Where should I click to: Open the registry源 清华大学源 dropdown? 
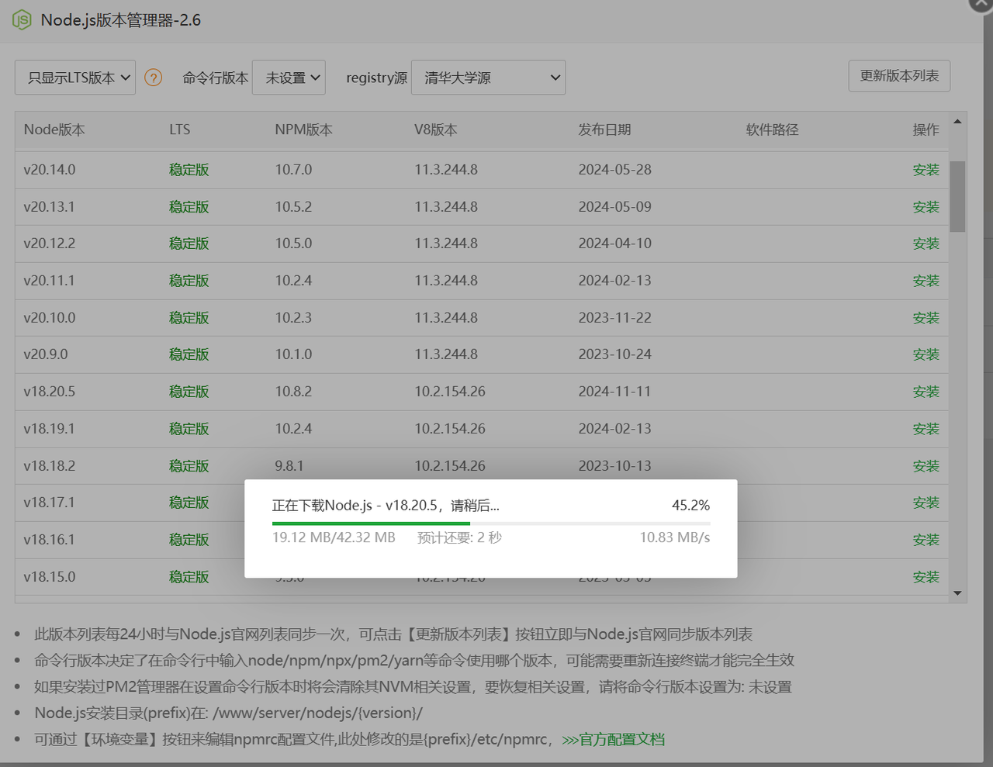[x=488, y=78]
